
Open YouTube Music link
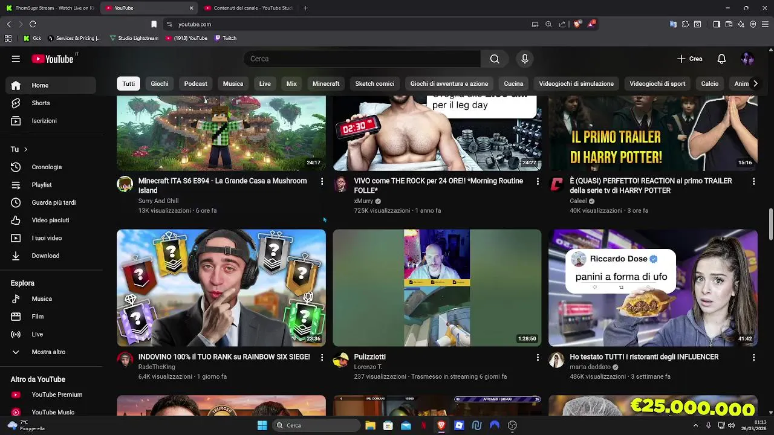tap(51, 412)
